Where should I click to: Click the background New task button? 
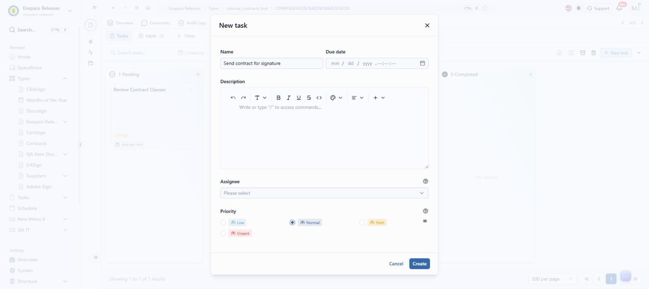(616, 53)
